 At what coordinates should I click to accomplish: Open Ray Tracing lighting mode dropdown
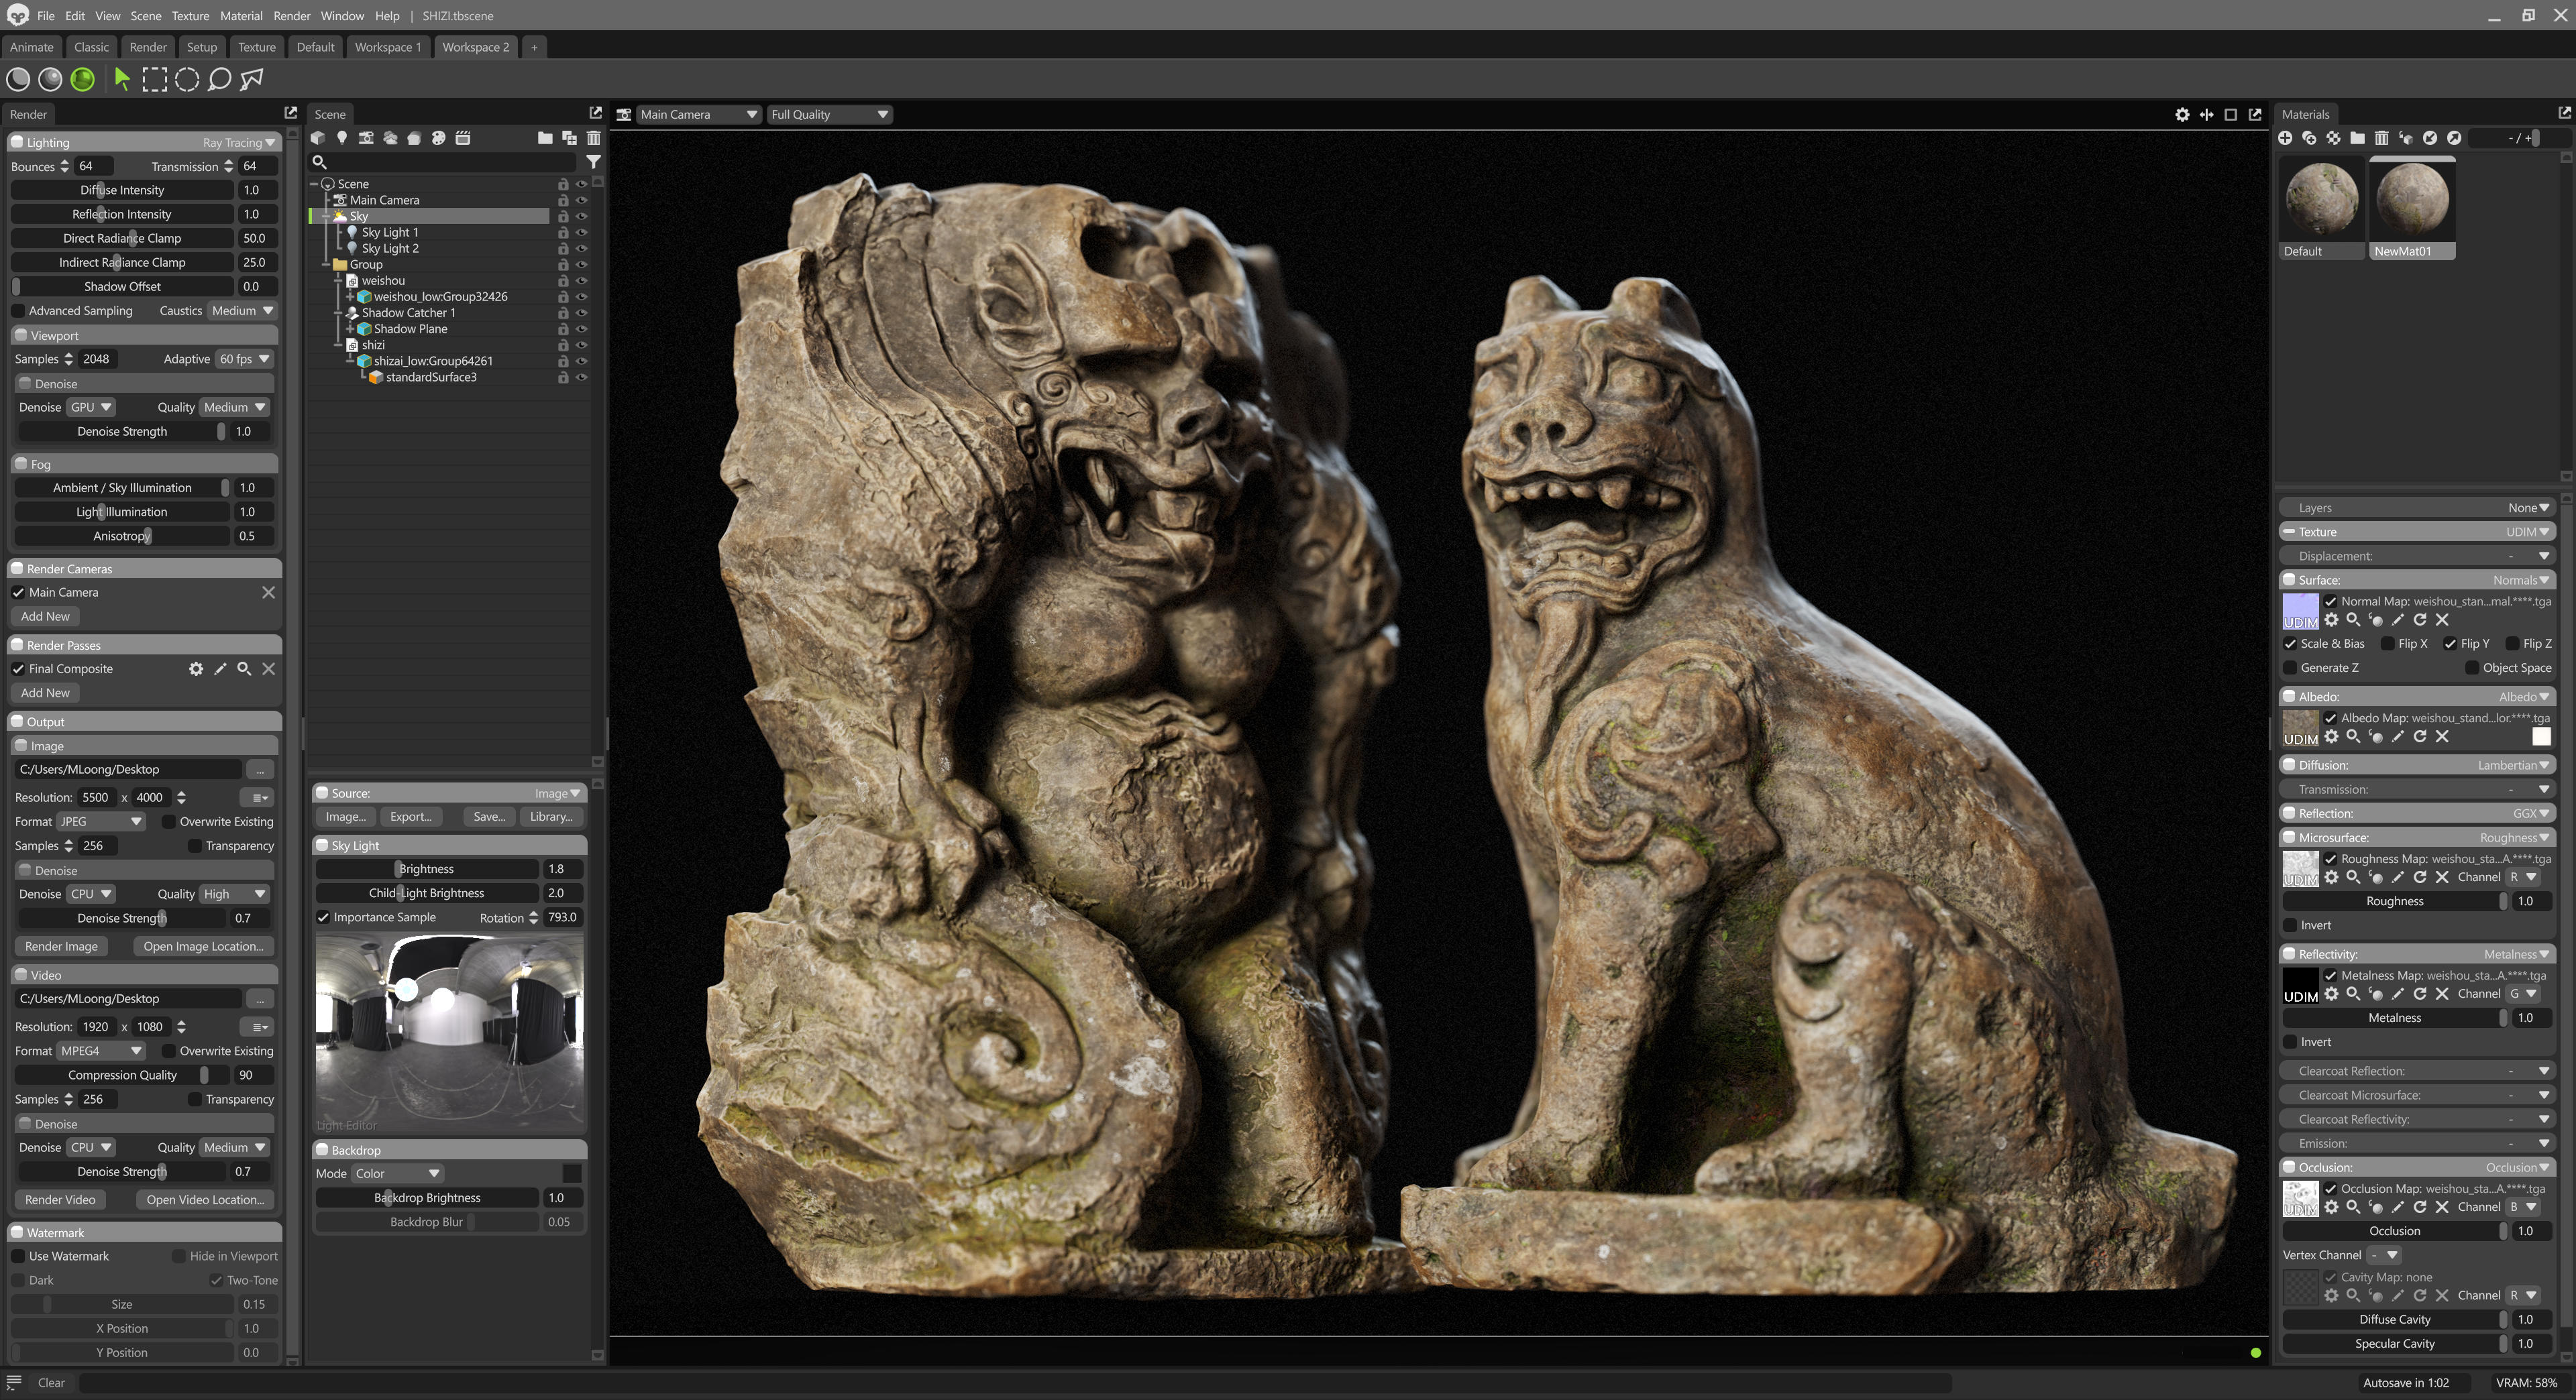tap(238, 143)
